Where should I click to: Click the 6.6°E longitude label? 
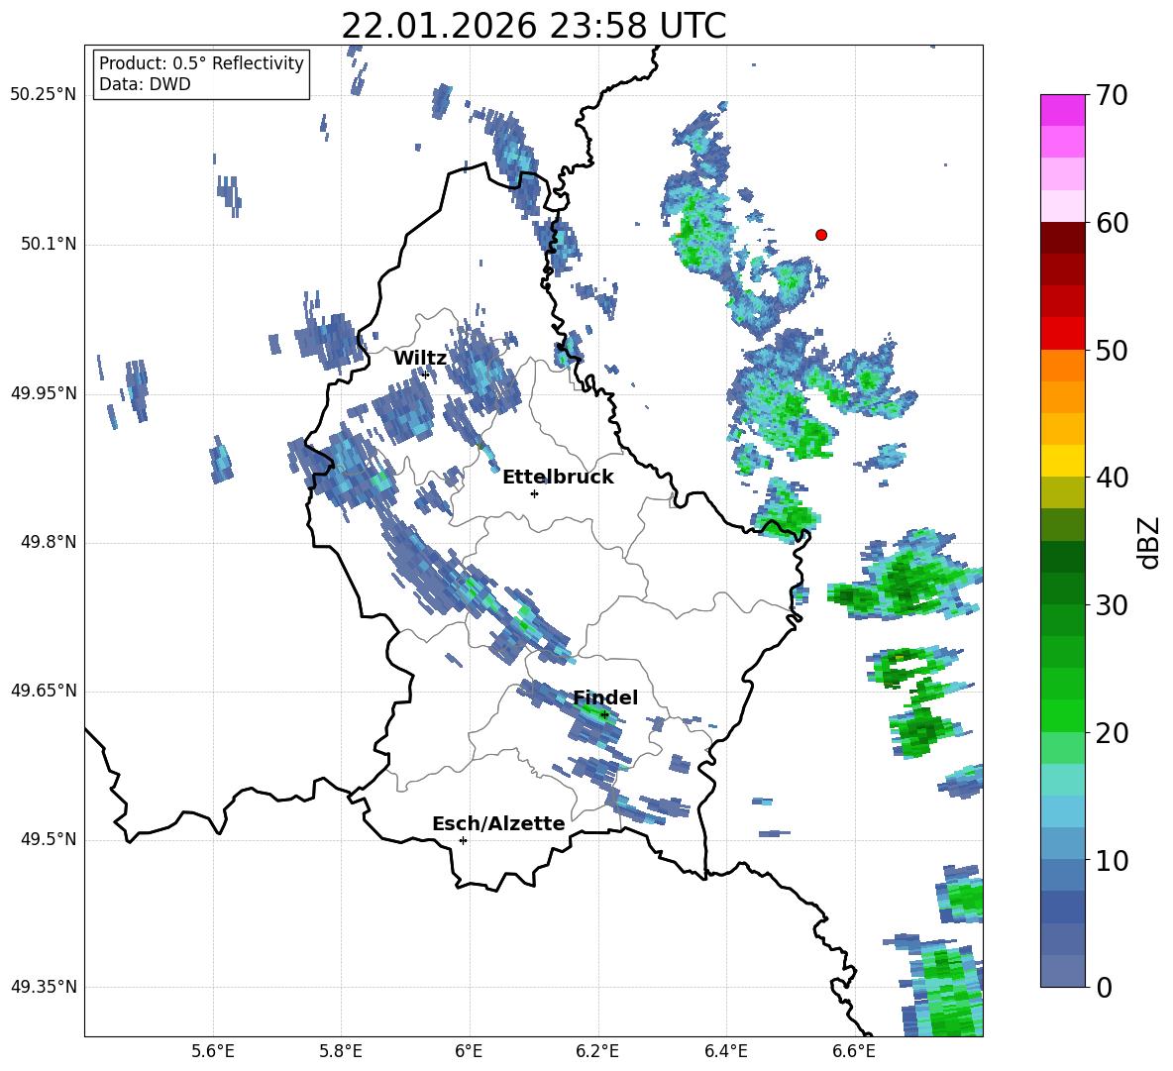click(854, 1051)
